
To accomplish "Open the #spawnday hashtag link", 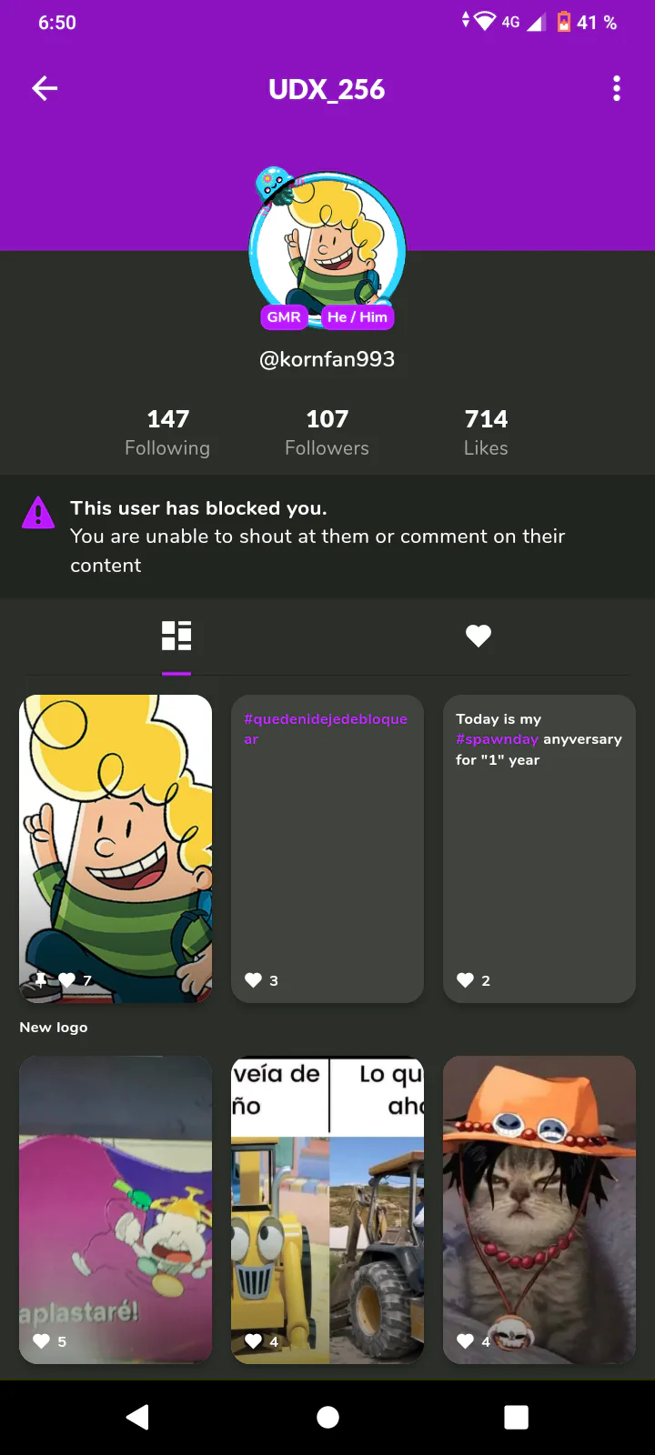I will point(497,739).
